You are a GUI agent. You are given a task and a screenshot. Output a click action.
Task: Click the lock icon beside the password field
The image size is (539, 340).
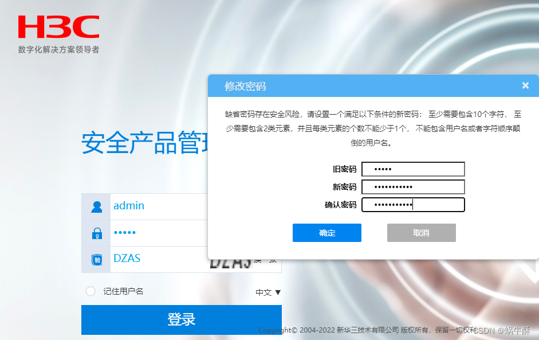(96, 232)
